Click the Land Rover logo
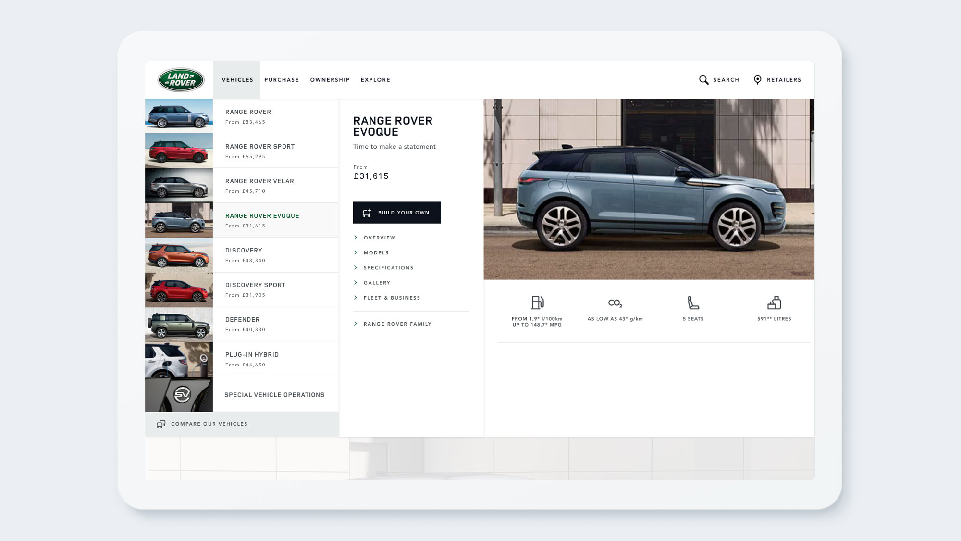The height and width of the screenshot is (541, 961). pos(181,80)
